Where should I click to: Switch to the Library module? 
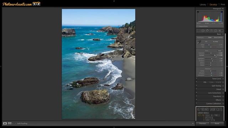(x=203, y=5)
